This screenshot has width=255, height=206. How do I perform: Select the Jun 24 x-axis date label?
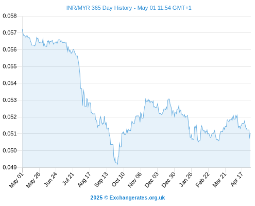pyautogui.click(x=50, y=179)
